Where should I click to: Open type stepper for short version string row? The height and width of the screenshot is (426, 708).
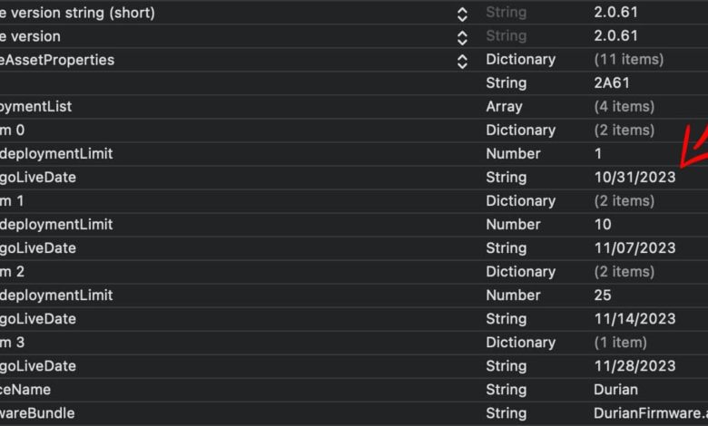[462, 14]
